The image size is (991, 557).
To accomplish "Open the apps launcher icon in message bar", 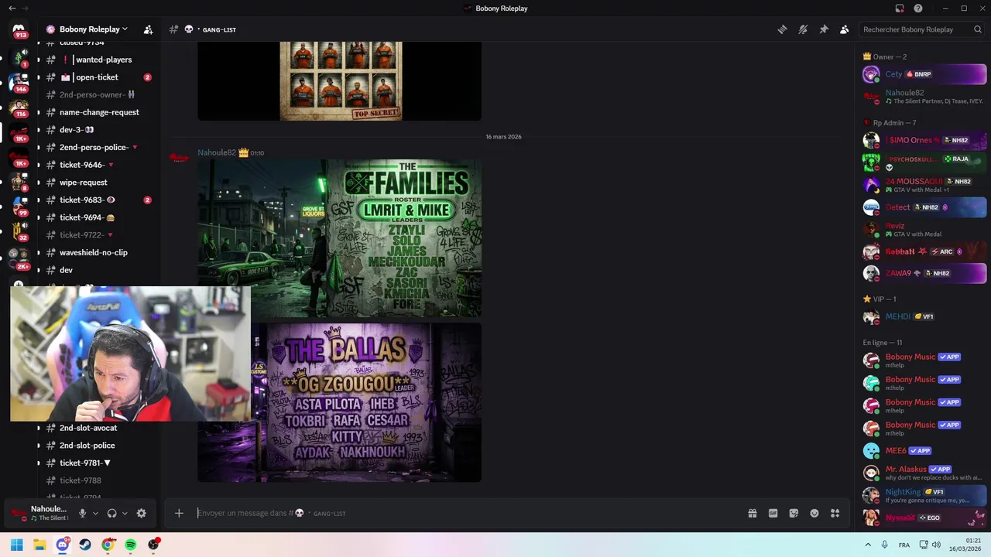I will [835, 513].
